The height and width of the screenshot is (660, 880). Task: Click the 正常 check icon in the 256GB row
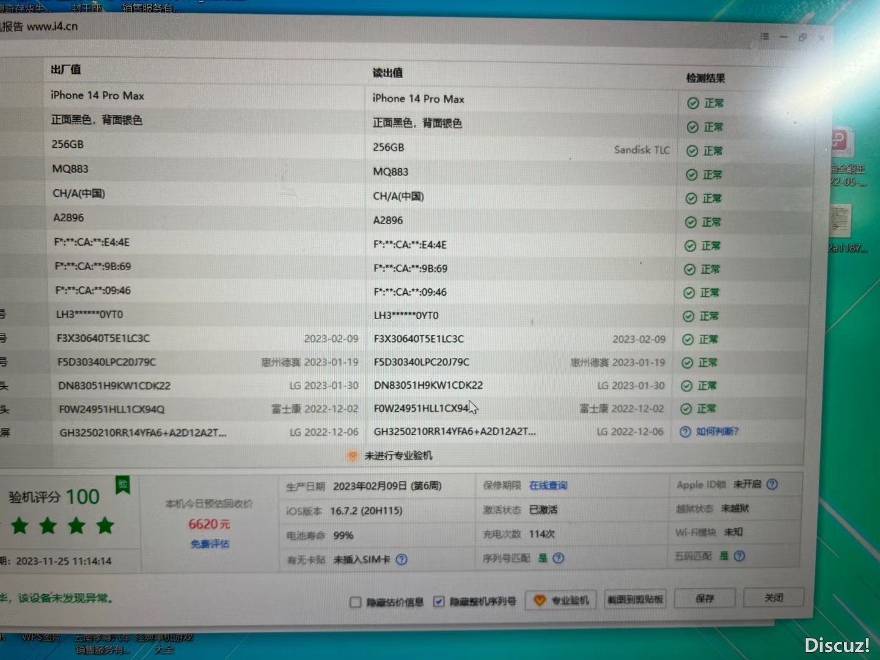pos(692,151)
